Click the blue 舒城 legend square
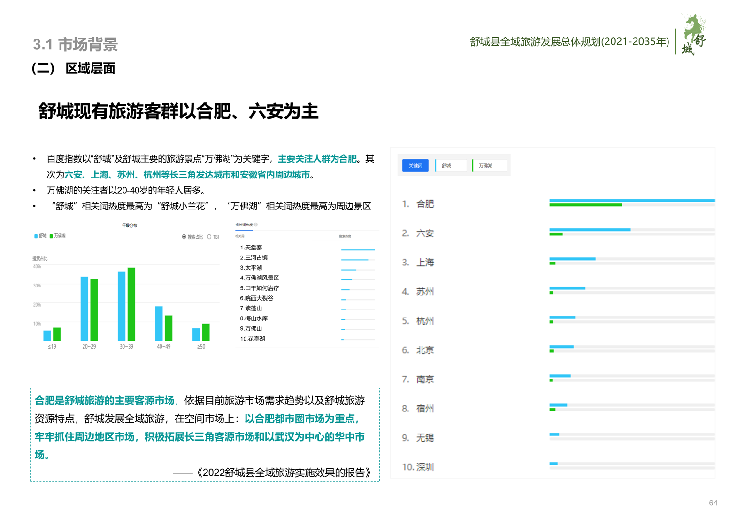 (x=36, y=236)
